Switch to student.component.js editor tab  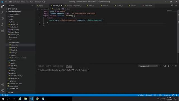pos(74,6)
